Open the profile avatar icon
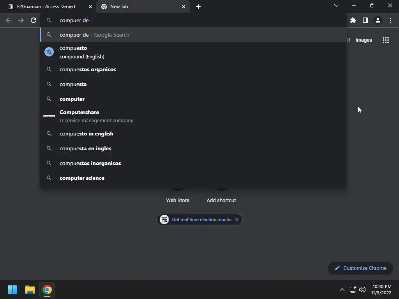 (378, 20)
